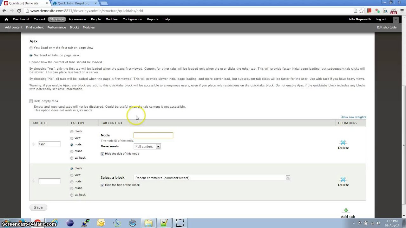
Task: Click the Log out link
Action: [381, 19]
